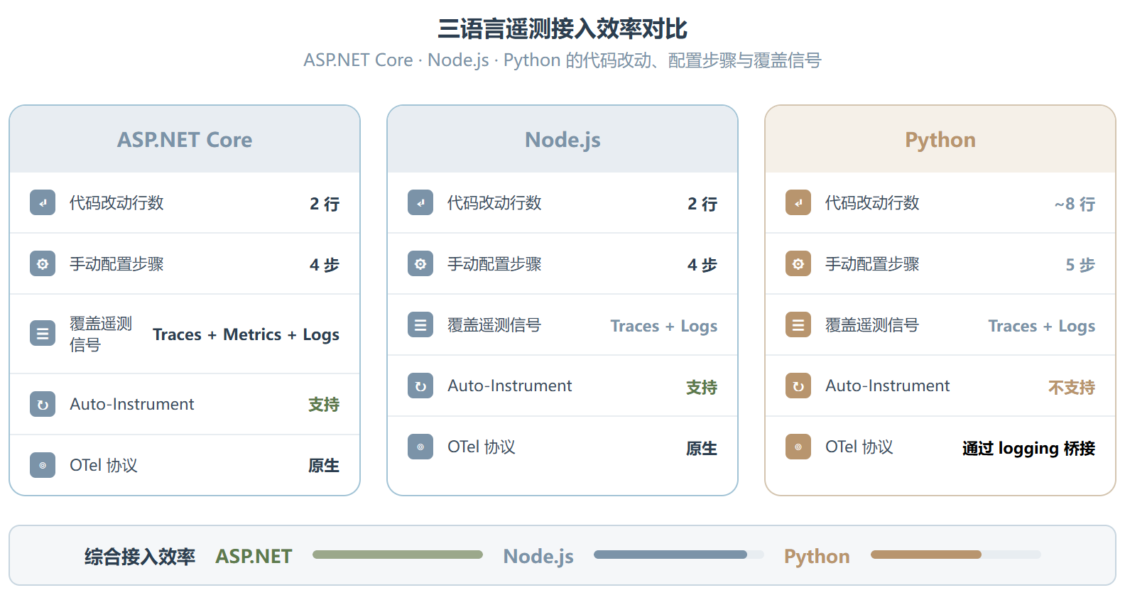Image resolution: width=1125 pixels, height=595 pixels.
Task: Click the code-lines icon in Node.js card
Action: click(420, 202)
